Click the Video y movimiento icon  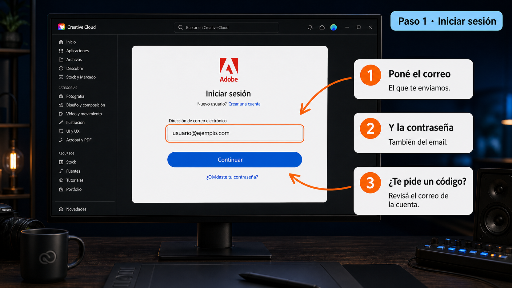[x=61, y=114]
